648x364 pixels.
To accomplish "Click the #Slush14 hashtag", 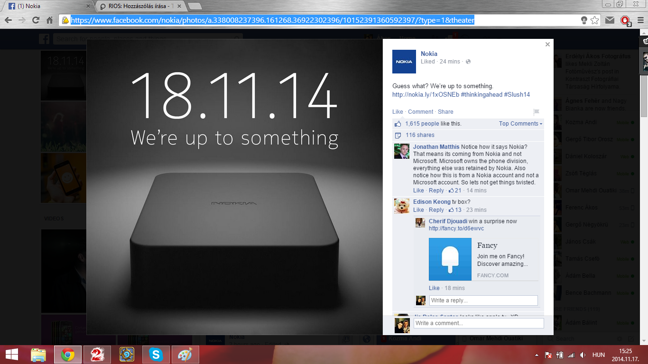I will click(517, 94).
